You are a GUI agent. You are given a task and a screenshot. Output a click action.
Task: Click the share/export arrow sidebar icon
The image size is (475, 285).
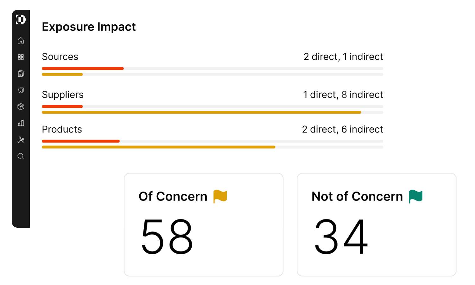21,90
